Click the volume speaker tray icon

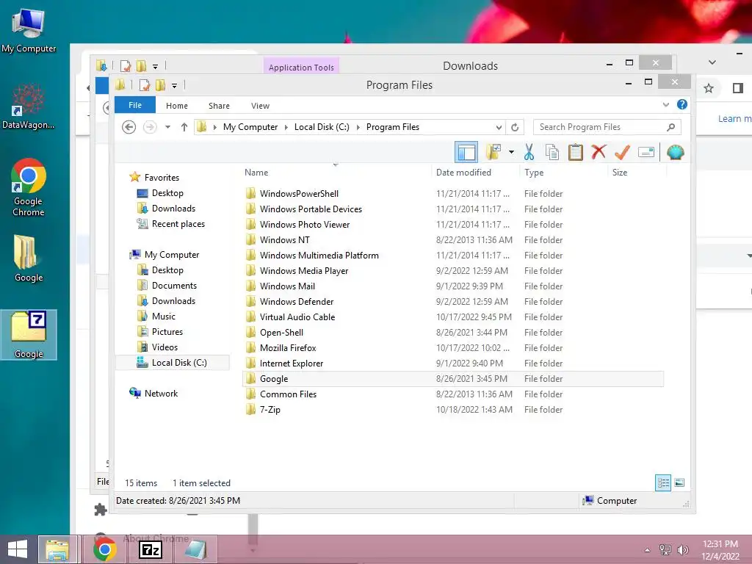[x=683, y=549]
